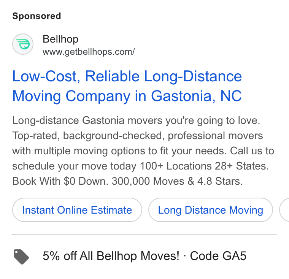Click the Book With $0 Down text
This screenshot has height=279, width=289.
click(60, 181)
